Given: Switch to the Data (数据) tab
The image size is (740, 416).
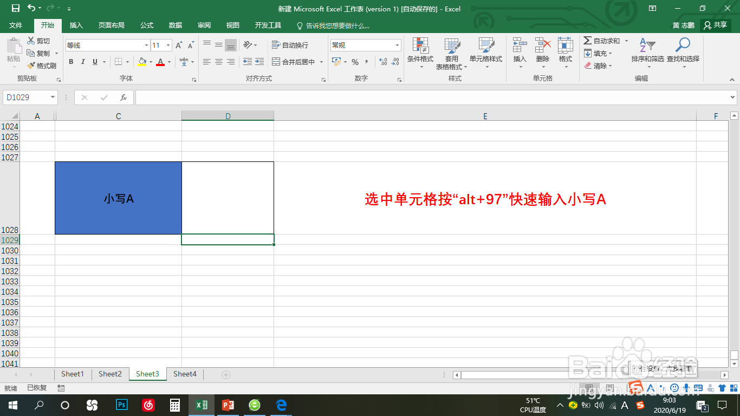Looking at the screenshot, I should click(x=176, y=25).
